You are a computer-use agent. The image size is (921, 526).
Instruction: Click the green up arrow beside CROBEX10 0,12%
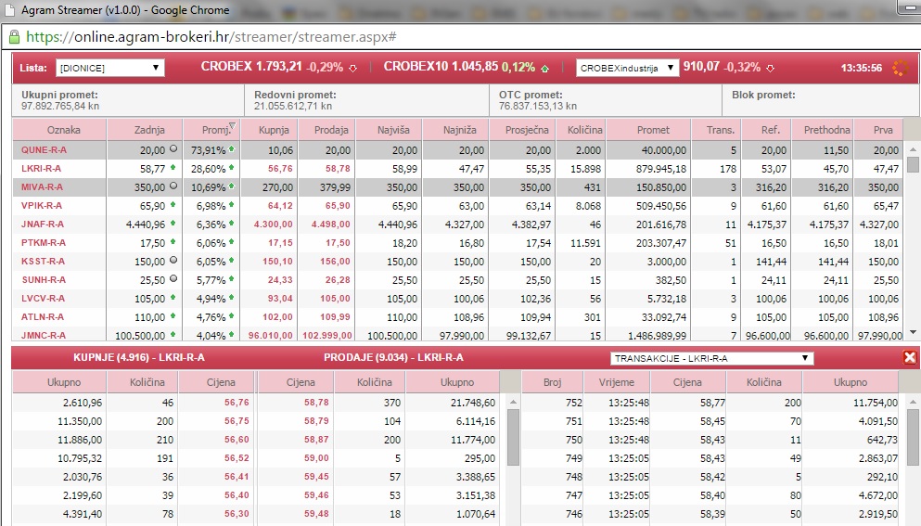click(x=544, y=68)
